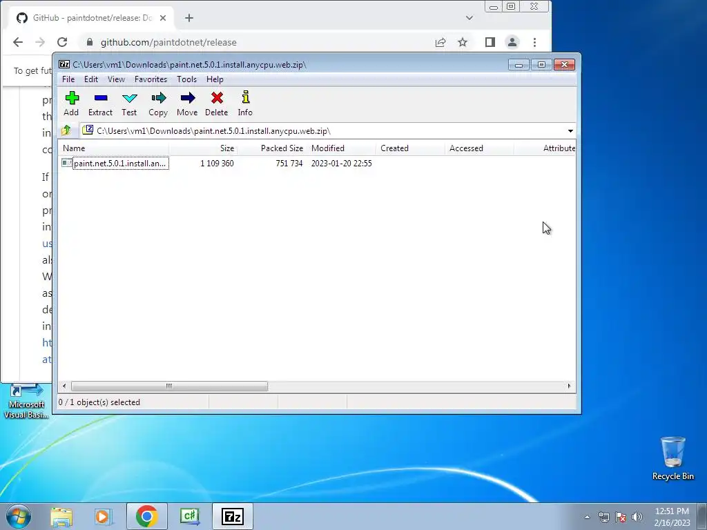The image size is (707, 530).
Task: Reload the GitHub page in Chrome
Action: coord(62,42)
